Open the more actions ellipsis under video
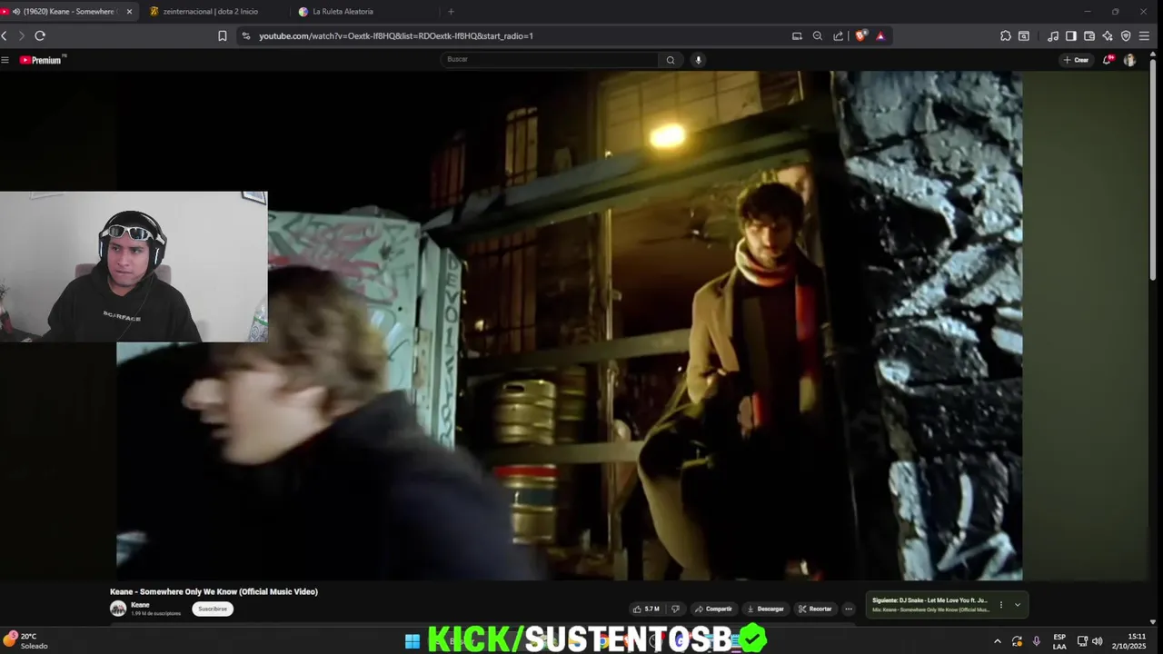Image resolution: width=1163 pixels, height=654 pixels. pyautogui.click(x=849, y=609)
